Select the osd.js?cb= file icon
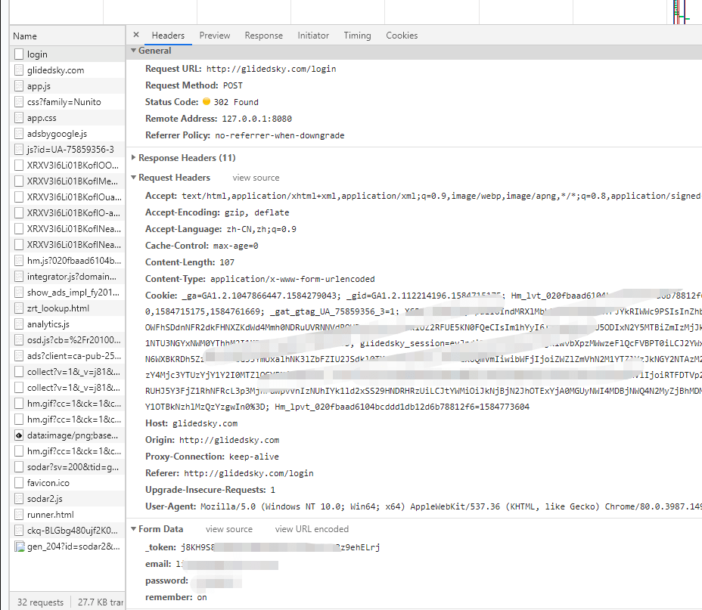702x610 pixels. click(x=19, y=340)
